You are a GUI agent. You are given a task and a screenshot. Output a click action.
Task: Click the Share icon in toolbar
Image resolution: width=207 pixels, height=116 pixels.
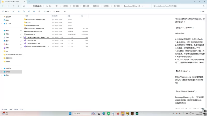coord(34,12)
